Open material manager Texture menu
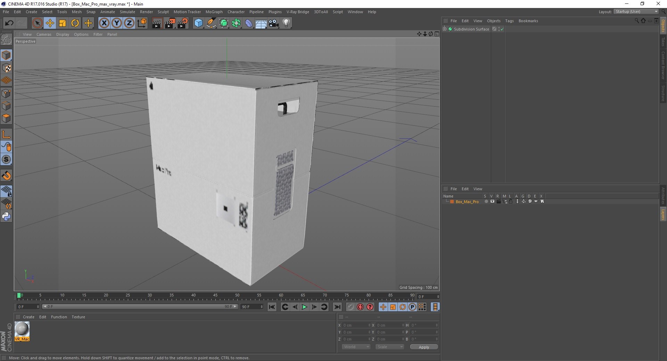Screen dimensions: 667x361 coord(78,317)
